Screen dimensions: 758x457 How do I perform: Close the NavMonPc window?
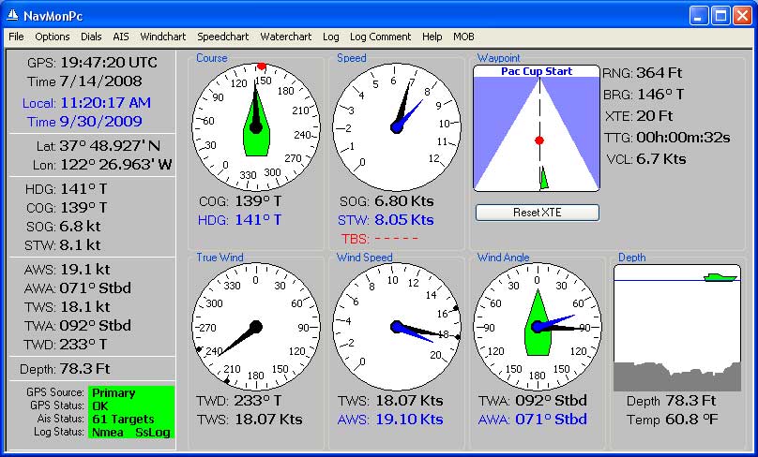[x=741, y=16]
